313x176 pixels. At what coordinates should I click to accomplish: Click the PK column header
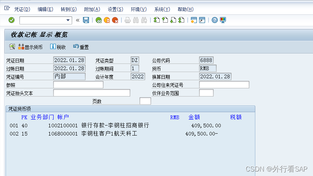(x=24, y=117)
